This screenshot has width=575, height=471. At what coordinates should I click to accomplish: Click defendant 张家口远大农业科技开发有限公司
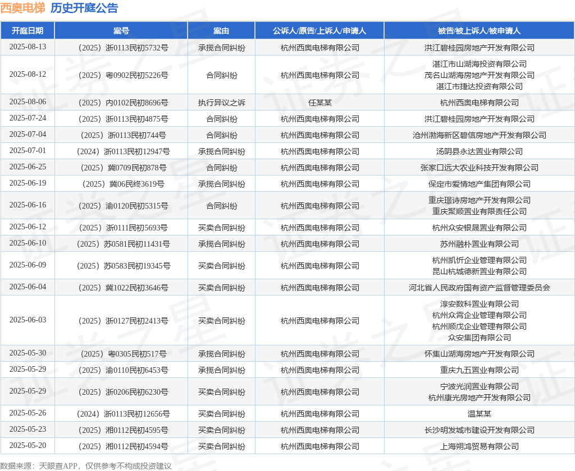pyautogui.click(x=480, y=168)
